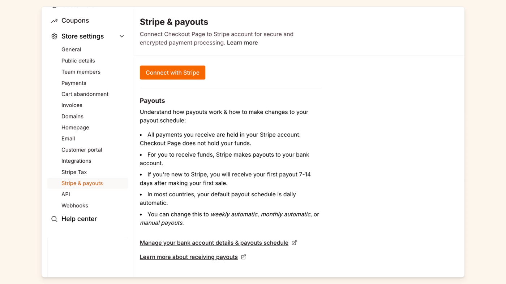This screenshot has width=506, height=284.
Task: Select the Stripe & payouts sidebar entry
Action: 82,183
